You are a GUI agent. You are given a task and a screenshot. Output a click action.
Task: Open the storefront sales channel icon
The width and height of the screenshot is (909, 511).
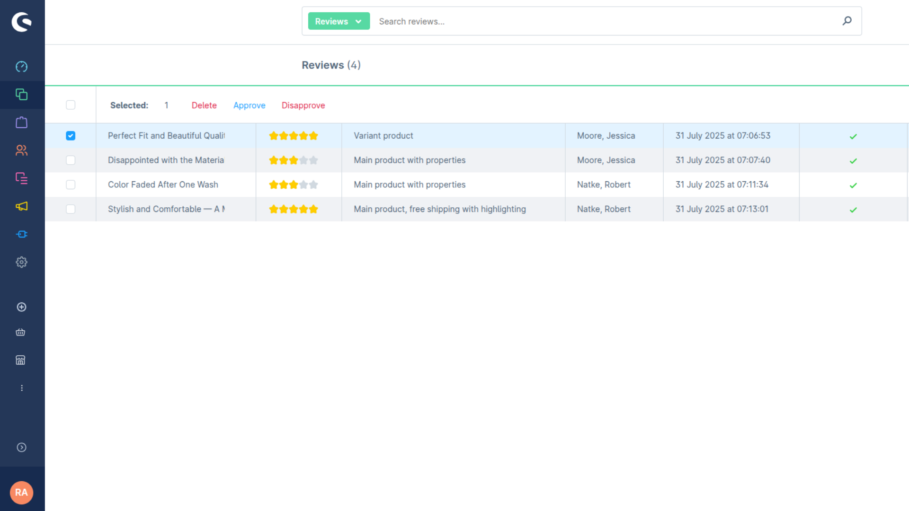[x=20, y=360]
